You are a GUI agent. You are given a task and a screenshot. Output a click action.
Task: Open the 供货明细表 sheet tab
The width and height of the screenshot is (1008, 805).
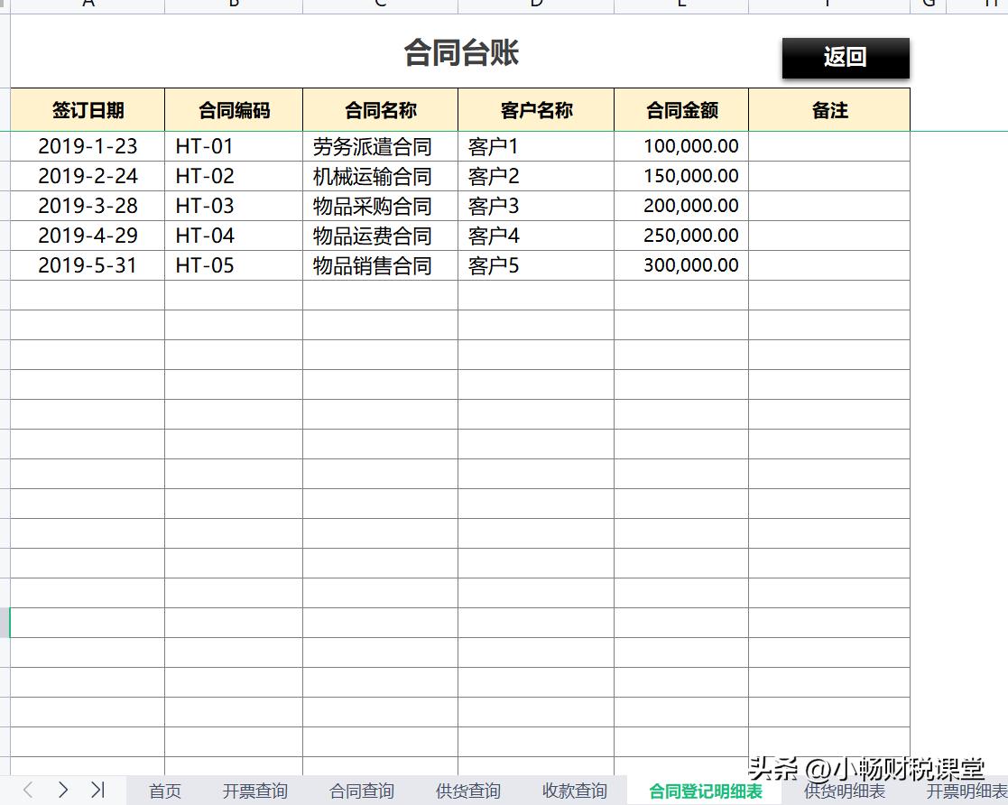[846, 790]
